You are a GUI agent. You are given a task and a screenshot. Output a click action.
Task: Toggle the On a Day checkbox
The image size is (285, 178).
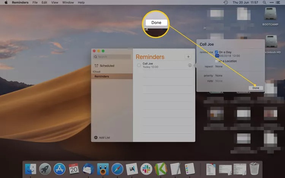(x=216, y=52)
